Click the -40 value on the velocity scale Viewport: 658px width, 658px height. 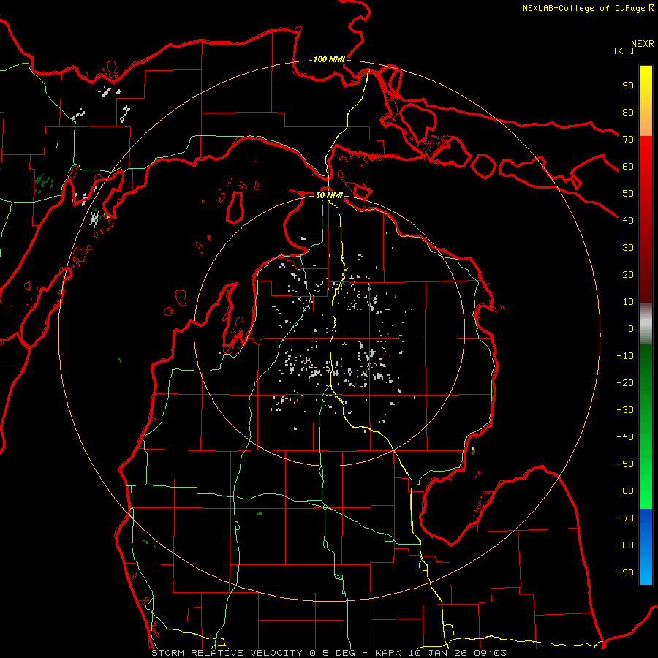[625, 437]
